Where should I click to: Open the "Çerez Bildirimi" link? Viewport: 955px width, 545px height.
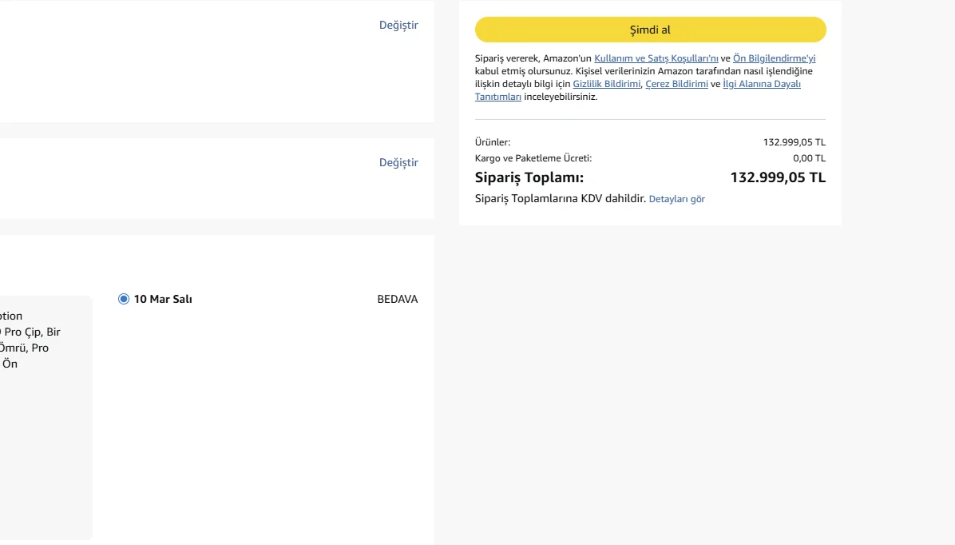676,84
